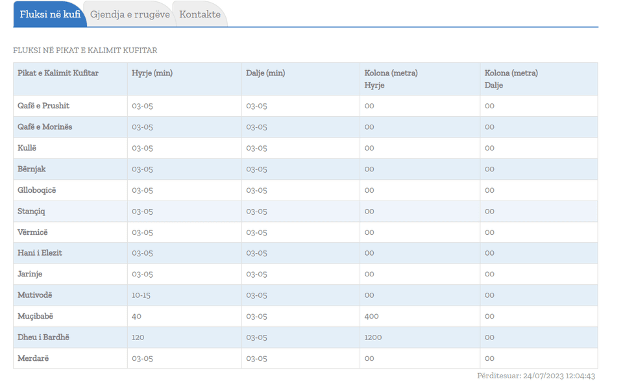Screen dimensions: 636x390
Task: Click the Kullë border crossing name
Action: click(x=27, y=148)
